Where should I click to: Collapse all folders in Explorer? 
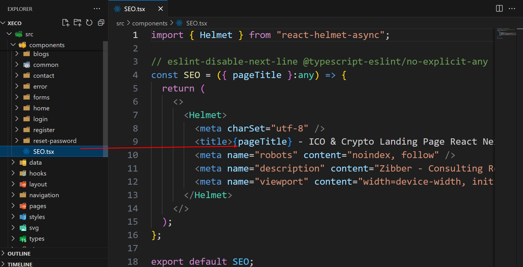101,23
